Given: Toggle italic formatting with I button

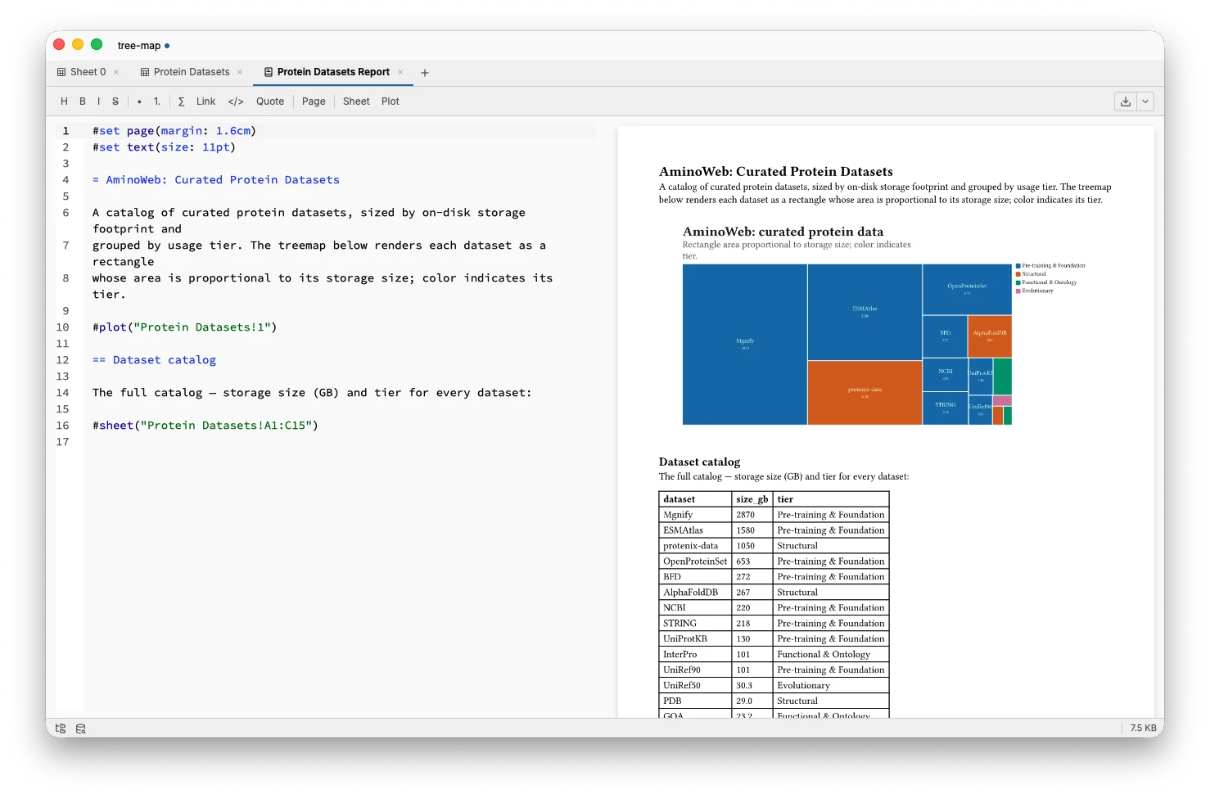Looking at the screenshot, I should point(99,101).
